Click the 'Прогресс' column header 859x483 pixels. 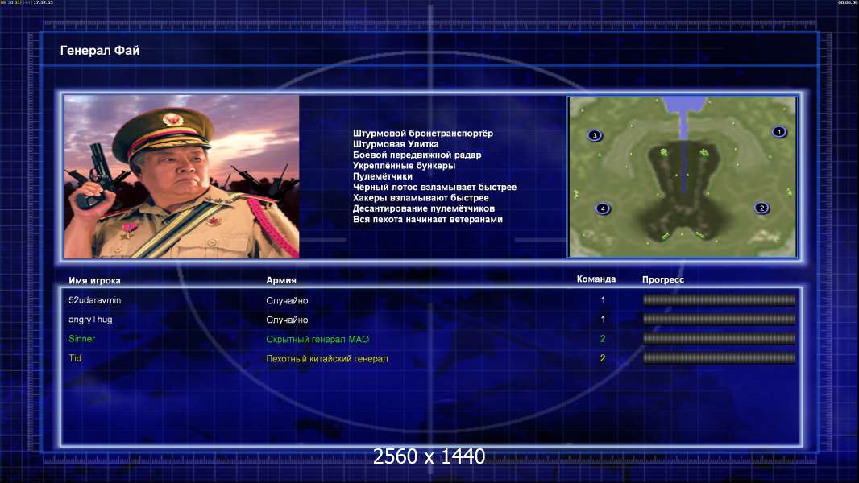pos(663,279)
